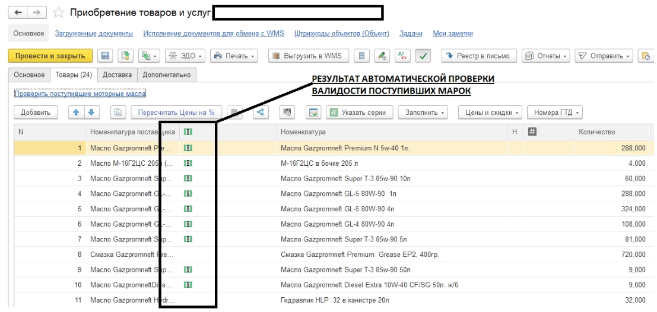Viewport: 657px width, 312px height.
Task: Open the Заполнить dropdown
Action: pyautogui.click(x=423, y=112)
